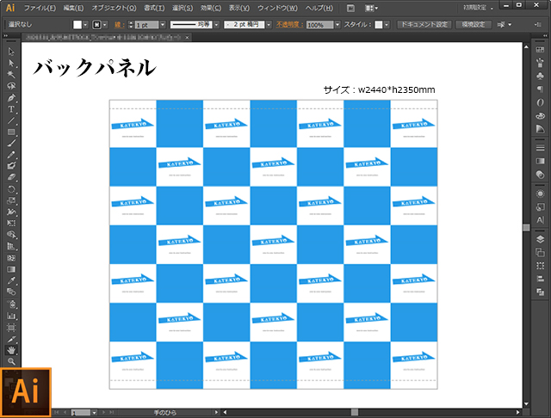Select the Paintbrush tool
This screenshot has width=551, height=418.
coord(11,144)
